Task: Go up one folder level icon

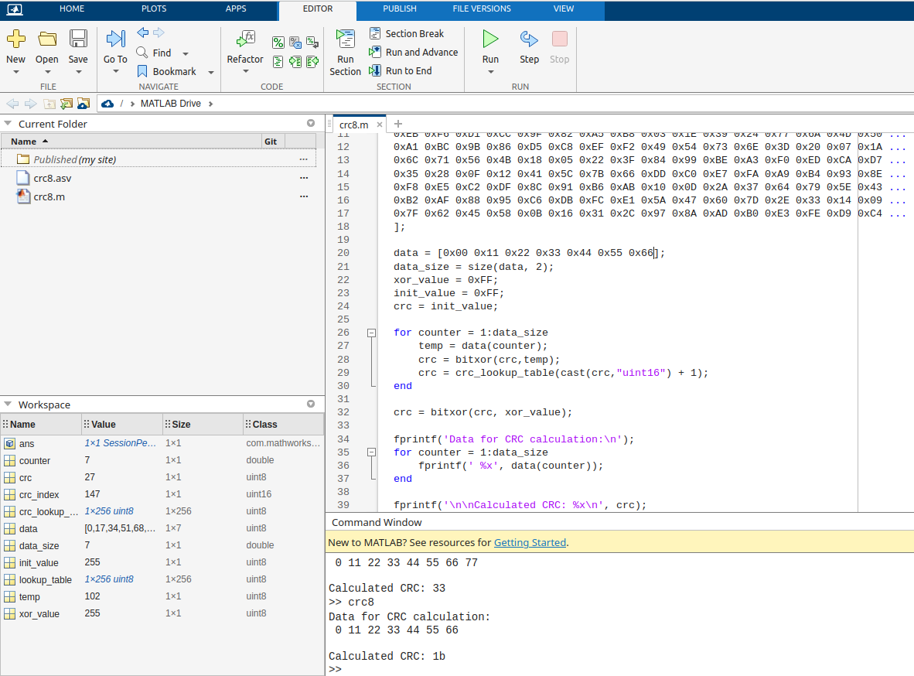Action: click(x=49, y=104)
